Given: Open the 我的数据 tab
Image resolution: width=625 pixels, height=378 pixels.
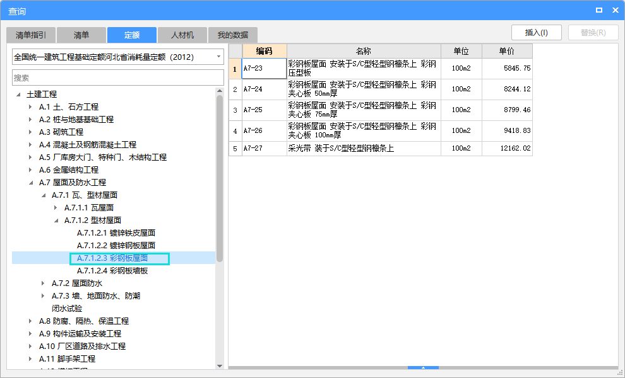Looking at the screenshot, I should (233, 35).
